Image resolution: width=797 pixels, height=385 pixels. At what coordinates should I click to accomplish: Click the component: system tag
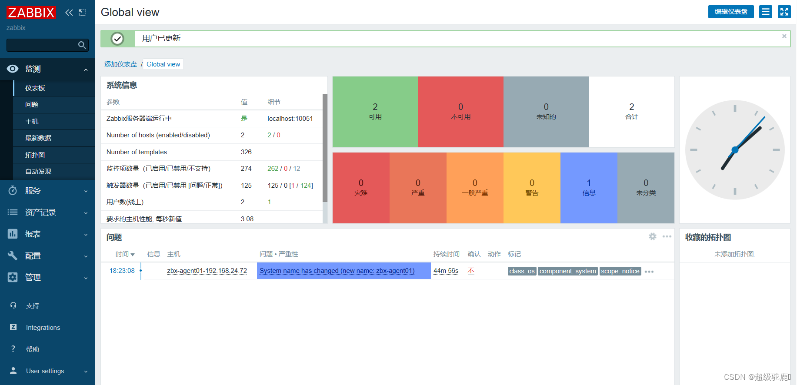(x=568, y=271)
